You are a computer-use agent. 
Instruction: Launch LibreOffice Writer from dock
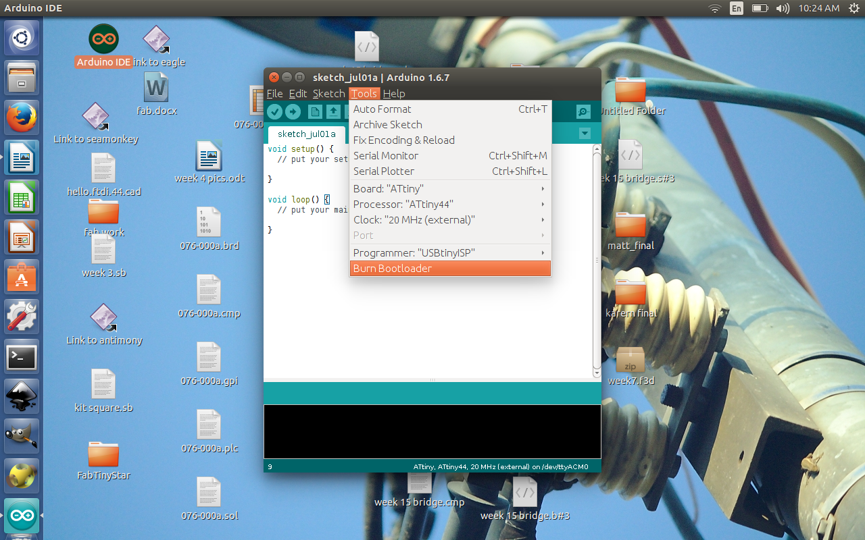[x=22, y=158]
